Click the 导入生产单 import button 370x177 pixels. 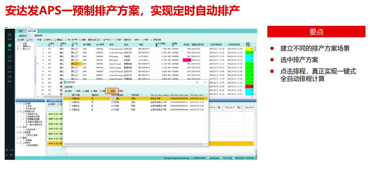click(71, 40)
